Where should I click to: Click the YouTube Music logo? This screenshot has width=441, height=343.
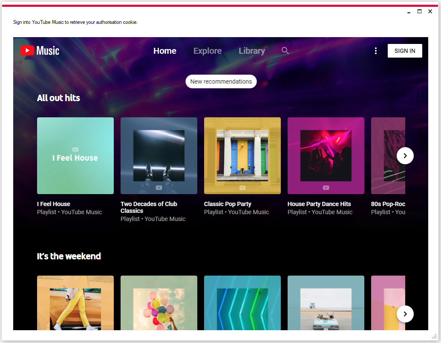(40, 51)
